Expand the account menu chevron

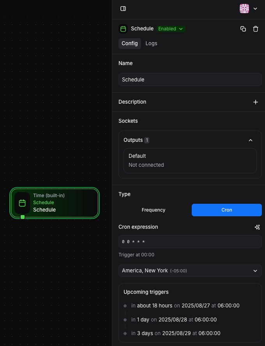click(x=255, y=9)
